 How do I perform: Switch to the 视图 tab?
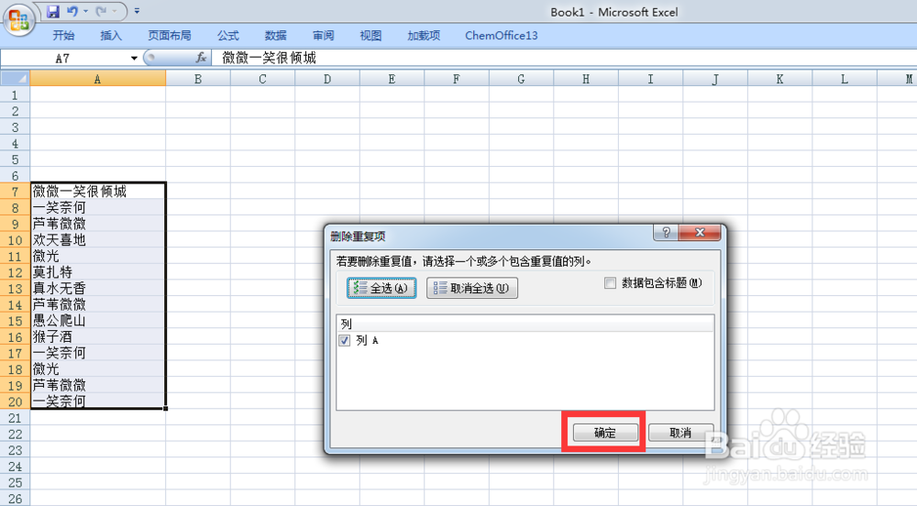click(x=370, y=36)
